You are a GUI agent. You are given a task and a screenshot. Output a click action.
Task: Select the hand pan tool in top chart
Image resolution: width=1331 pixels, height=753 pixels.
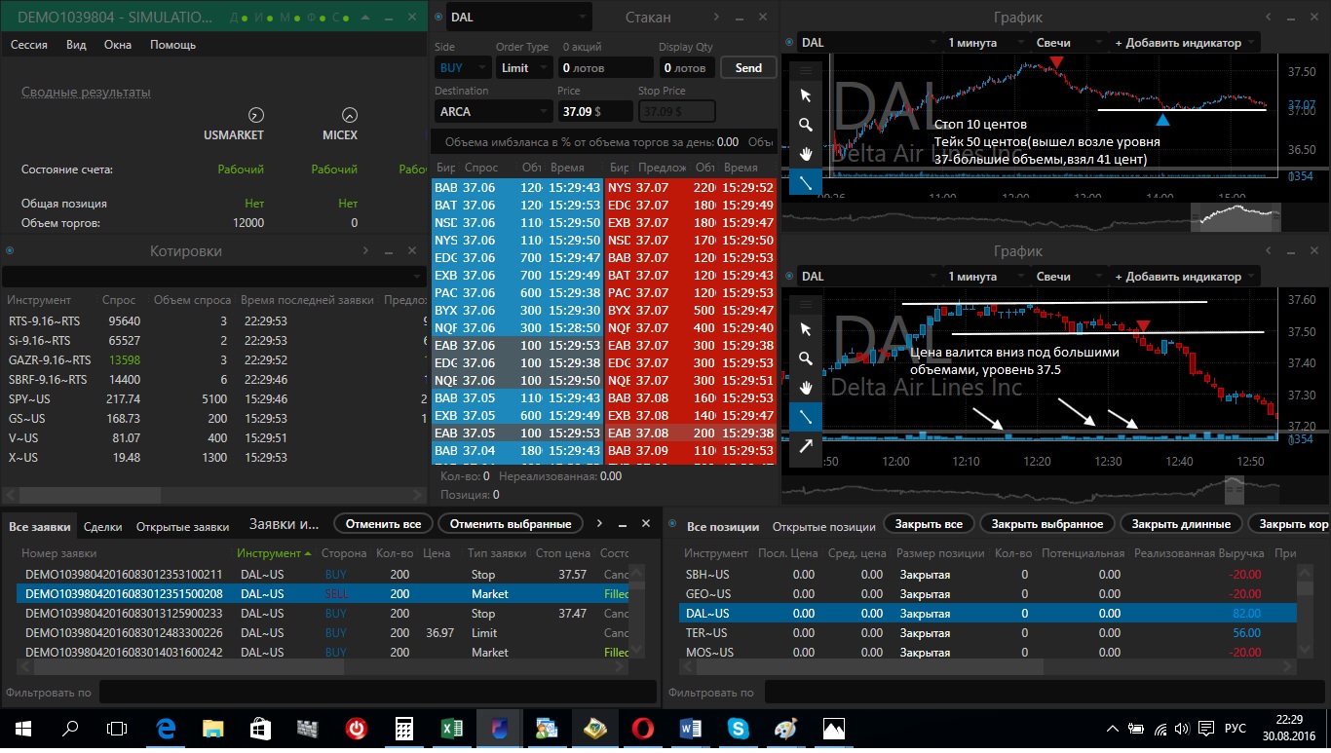[x=806, y=154]
